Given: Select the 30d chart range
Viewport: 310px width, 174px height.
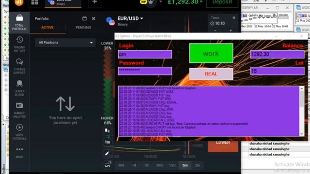Looking at the screenshot, I should tap(121, 165).
